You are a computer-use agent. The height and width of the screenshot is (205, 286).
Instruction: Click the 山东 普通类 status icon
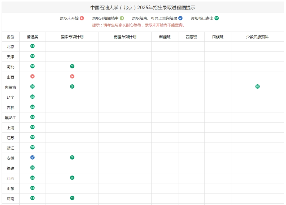point(32,188)
